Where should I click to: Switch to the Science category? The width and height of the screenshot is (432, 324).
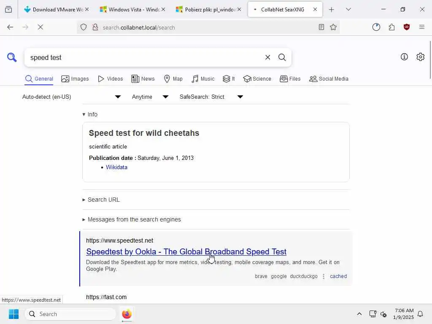(x=257, y=79)
